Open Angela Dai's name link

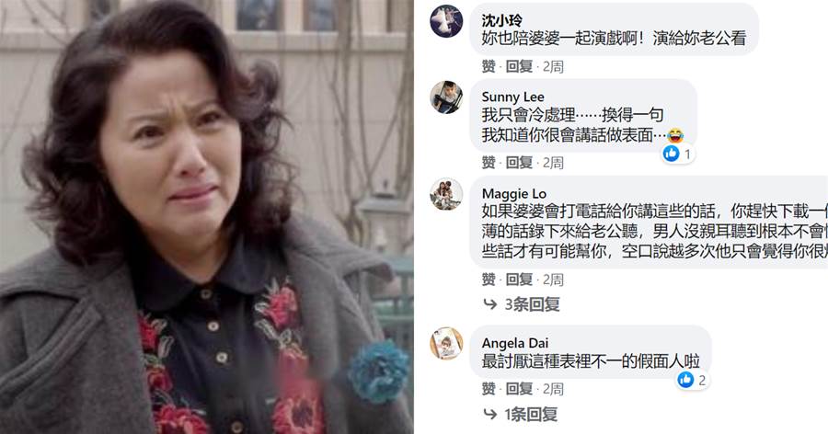point(515,343)
